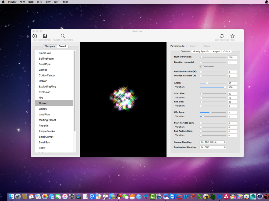Toggle the Continuous checkbox

201,67
